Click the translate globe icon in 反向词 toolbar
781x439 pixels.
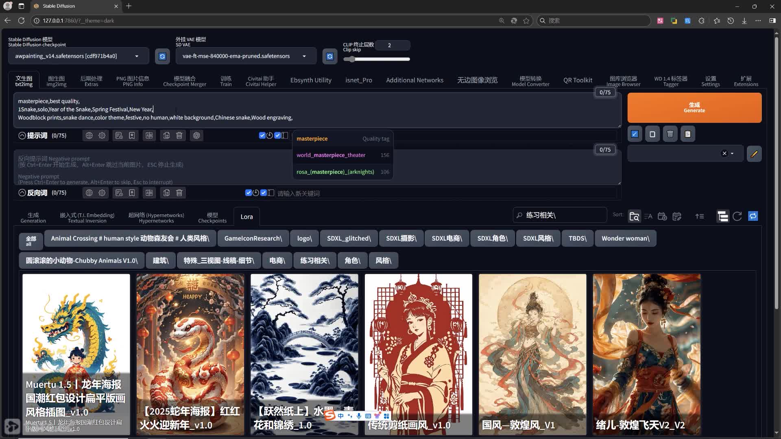tap(89, 193)
